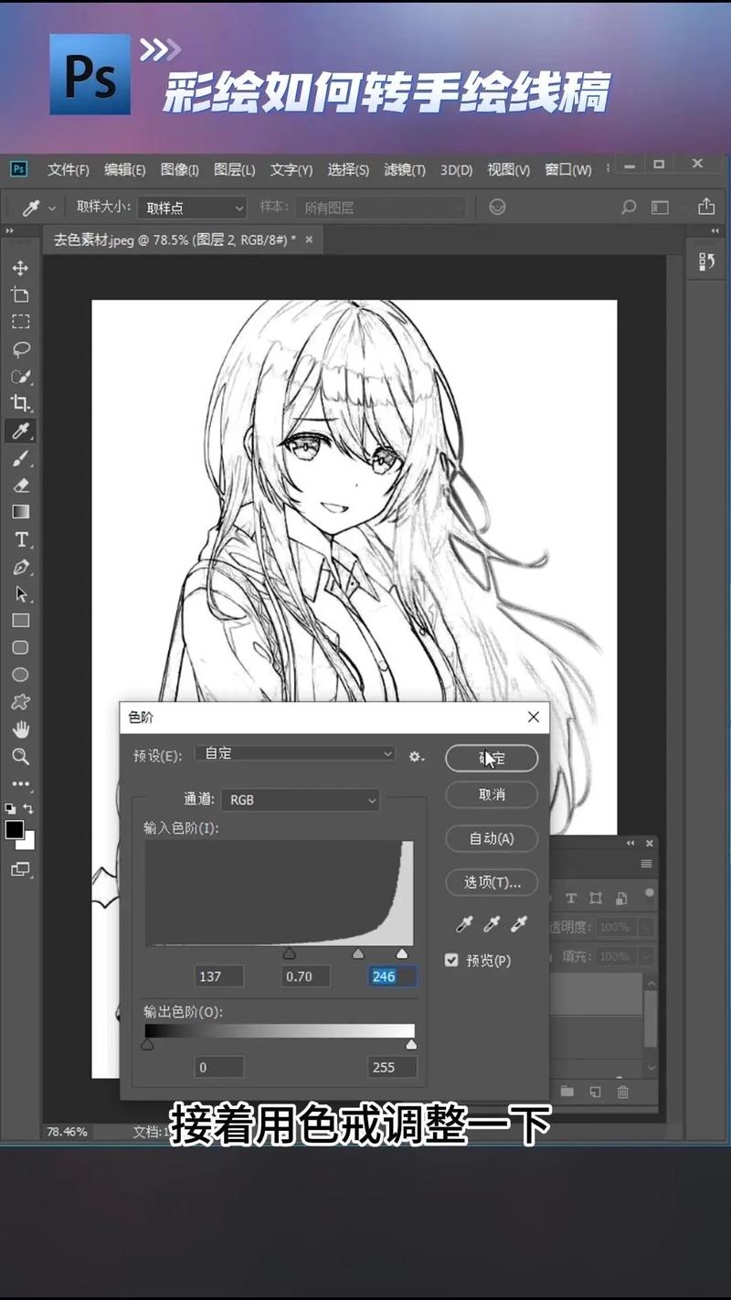Pick the white point eyedropper in Levels
Image resolution: width=731 pixels, height=1300 pixels.
click(x=519, y=924)
